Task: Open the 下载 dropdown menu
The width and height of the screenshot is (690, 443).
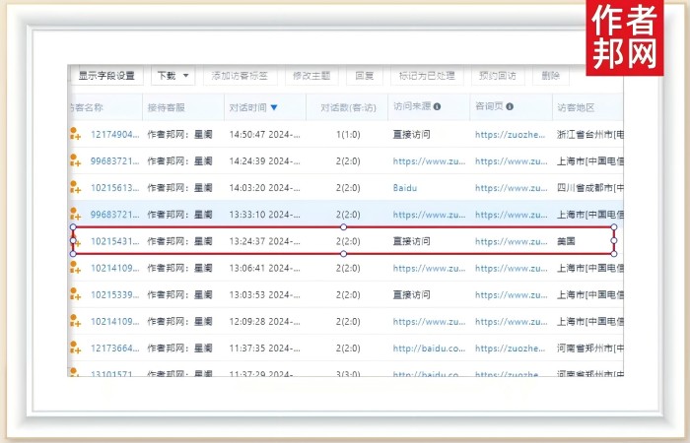Action: 172,76
